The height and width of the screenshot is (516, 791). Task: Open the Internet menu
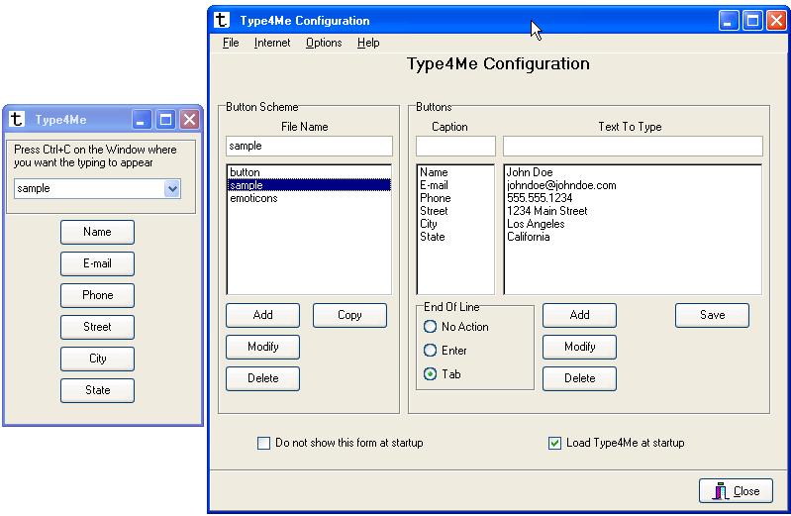click(x=272, y=43)
